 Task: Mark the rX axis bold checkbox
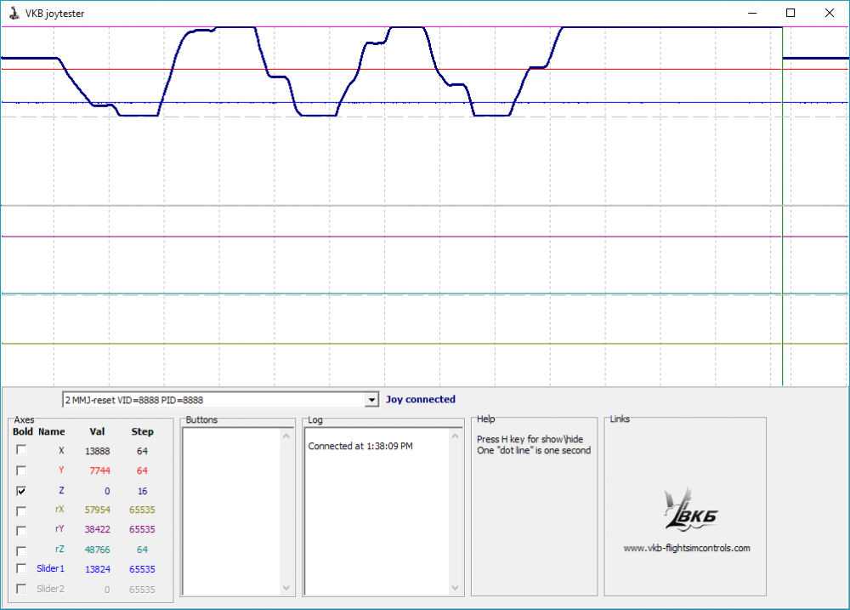click(x=21, y=510)
